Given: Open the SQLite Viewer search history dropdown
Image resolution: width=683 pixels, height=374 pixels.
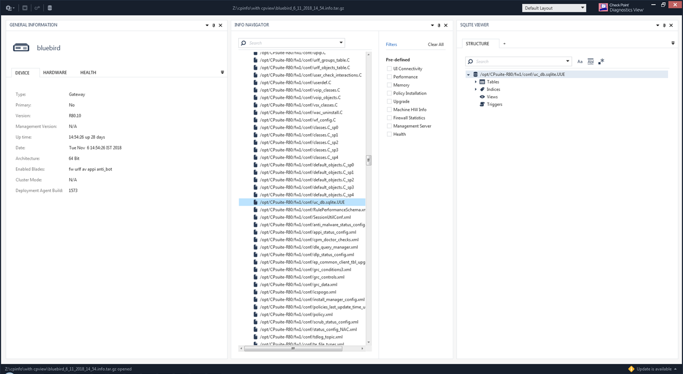Looking at the screenshot, I should click(x=568, y=61).
